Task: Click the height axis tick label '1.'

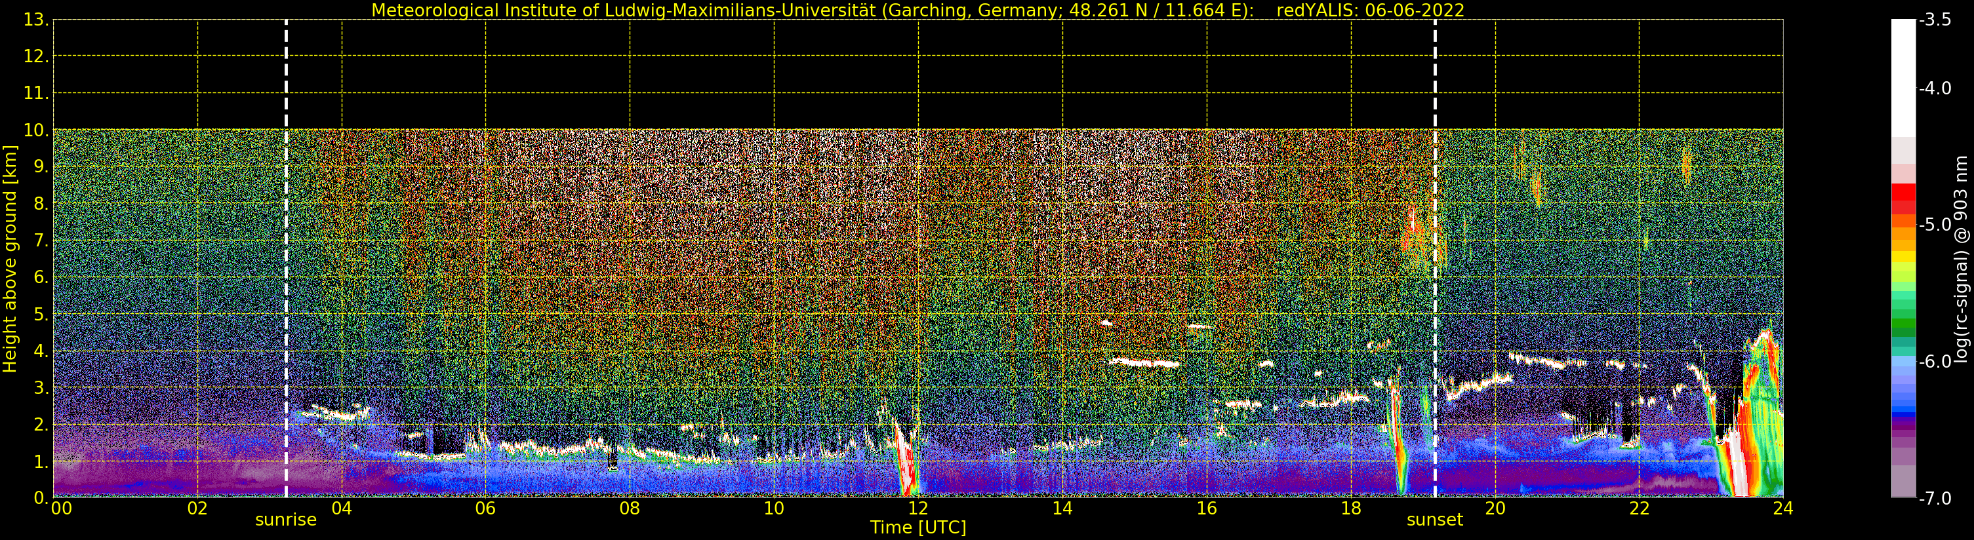Action: (41, 461)
